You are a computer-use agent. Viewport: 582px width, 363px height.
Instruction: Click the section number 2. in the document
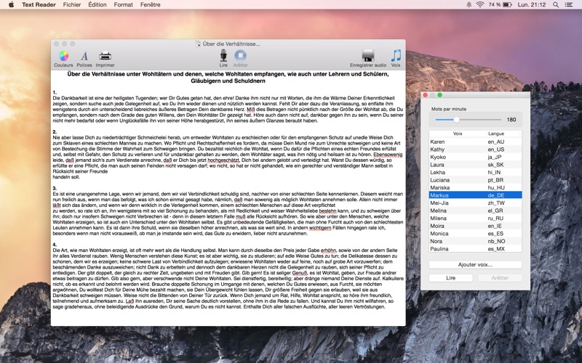coord(55,132)
